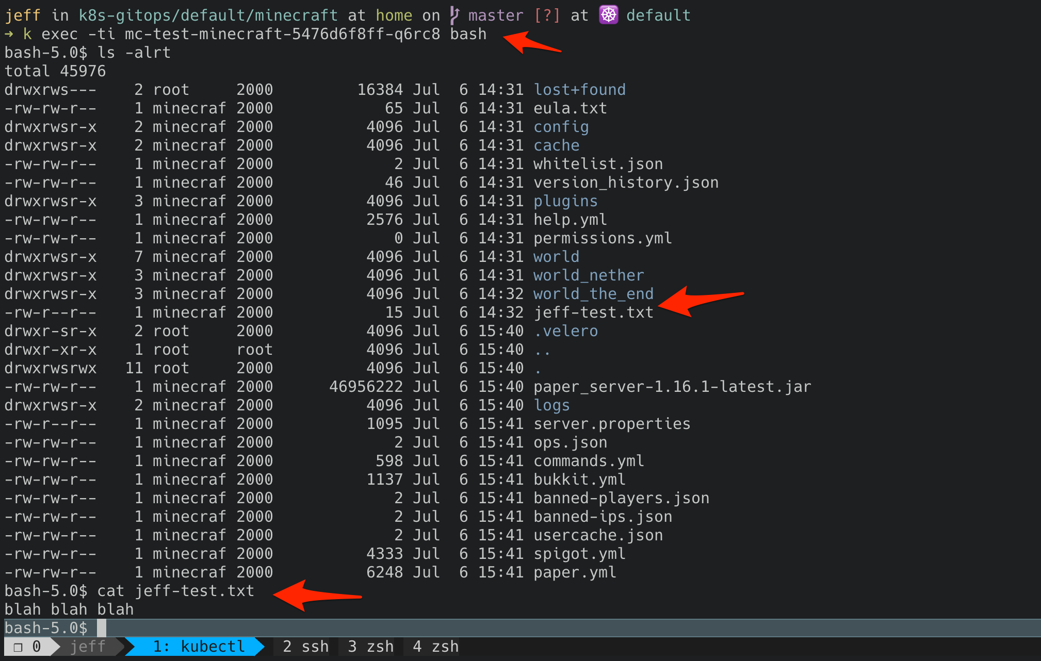1041x661 pixels.
Task: Click the git branch icon in the prompt
Action: tap(454, 15)
